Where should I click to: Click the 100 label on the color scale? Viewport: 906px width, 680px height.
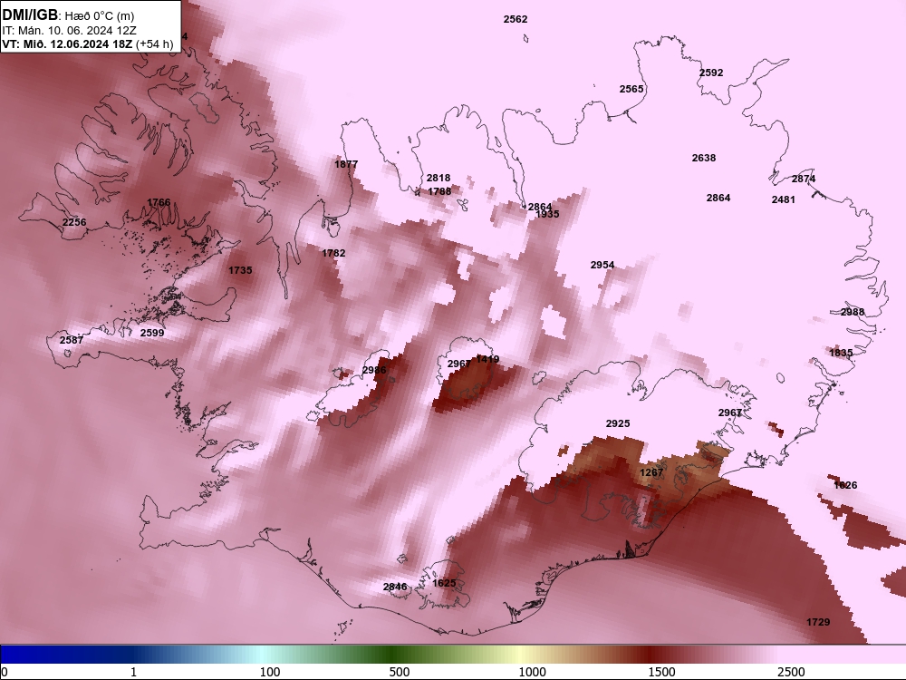coord(270,672)
